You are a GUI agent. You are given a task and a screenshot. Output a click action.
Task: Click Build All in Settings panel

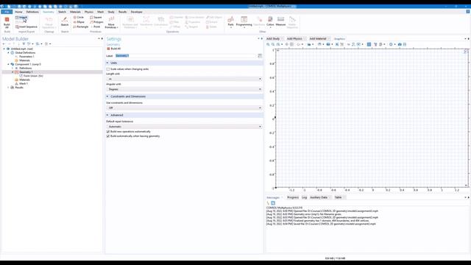[x=114, y=49]
